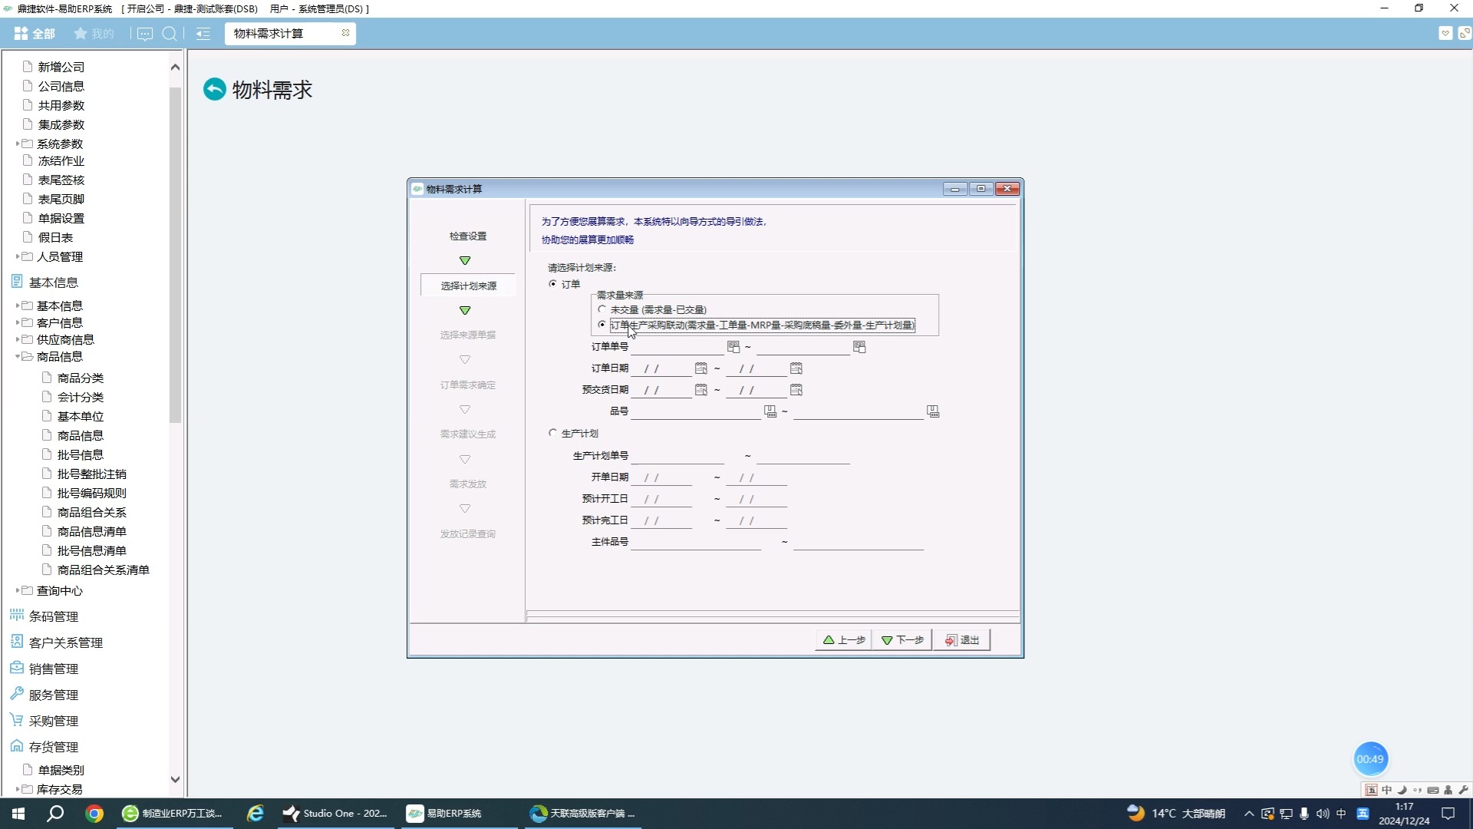Collapse the 商品信息 tree folder

point(18,356)
